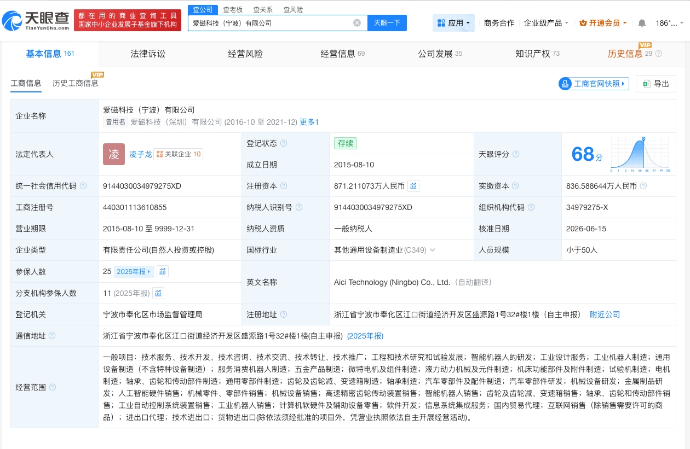
Task: Open chart icon beside 注册资本 amount
Action: click(413, 186)
